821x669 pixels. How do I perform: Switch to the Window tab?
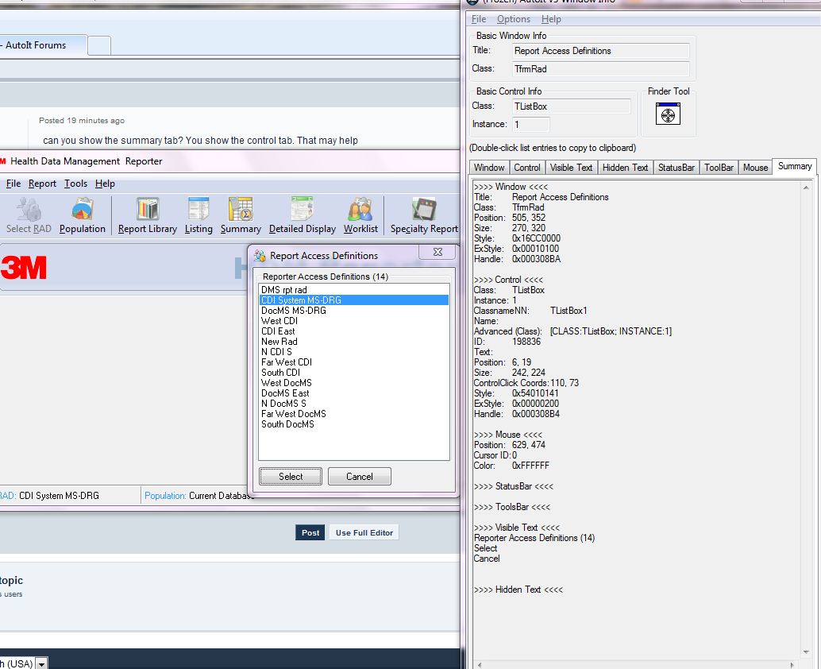point(489,168)
